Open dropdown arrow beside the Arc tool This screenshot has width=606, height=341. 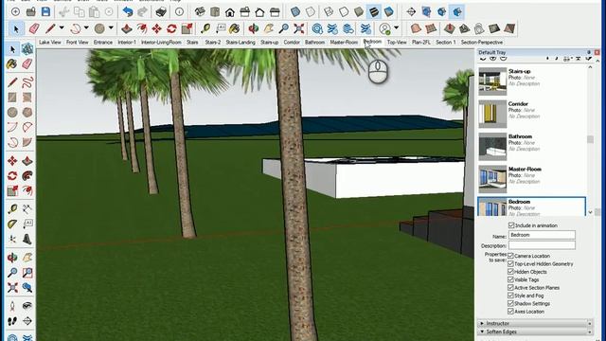coord(86,27)
